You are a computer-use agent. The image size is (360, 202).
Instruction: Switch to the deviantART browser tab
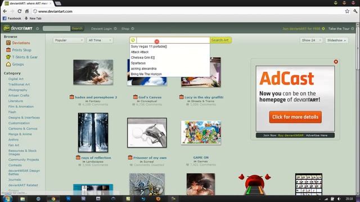(28, 3)
